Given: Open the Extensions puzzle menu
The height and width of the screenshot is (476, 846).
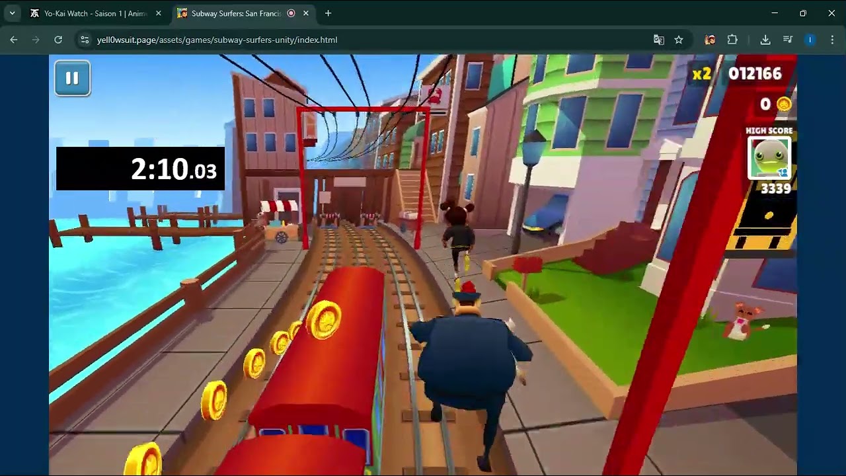Looking at the screenshot, I should click(732, 40).
